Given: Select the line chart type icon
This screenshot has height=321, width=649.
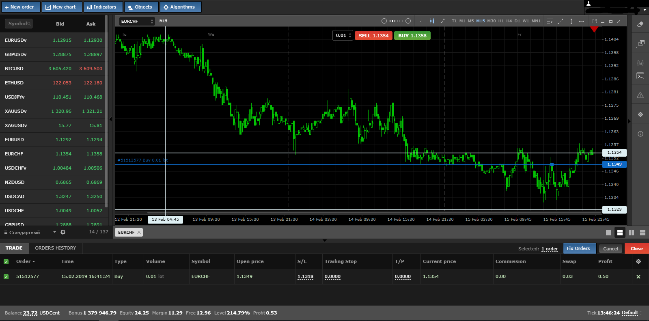Looking at the screenshot, I should coord(443,21).
